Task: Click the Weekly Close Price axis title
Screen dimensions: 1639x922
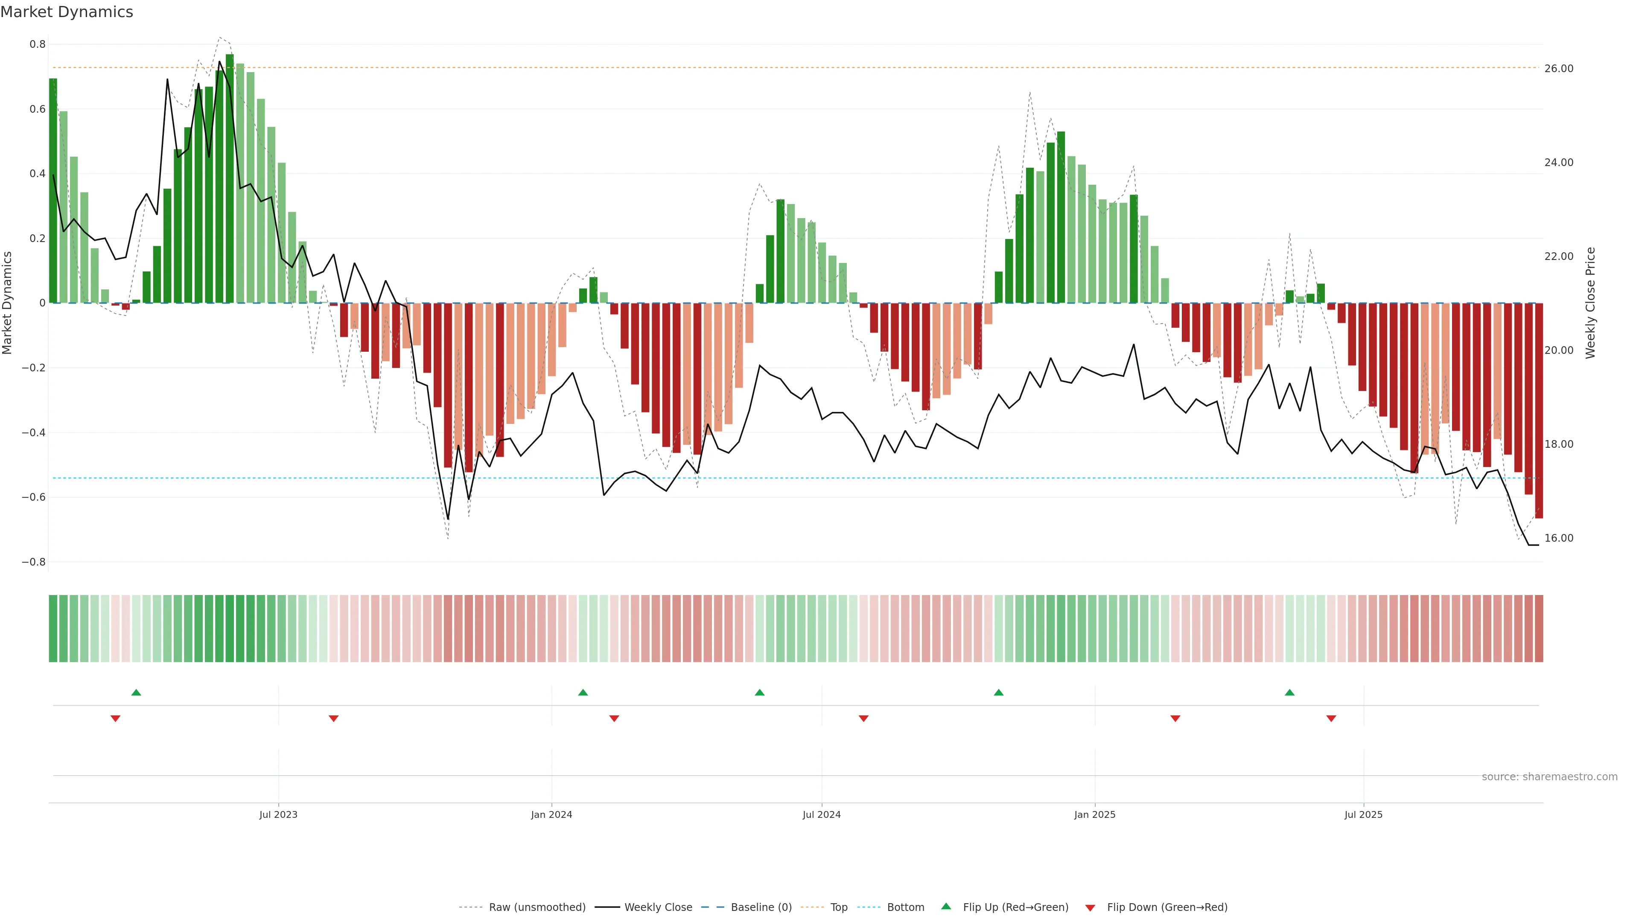Action: pyautogui.click(x=1590, y=303)
